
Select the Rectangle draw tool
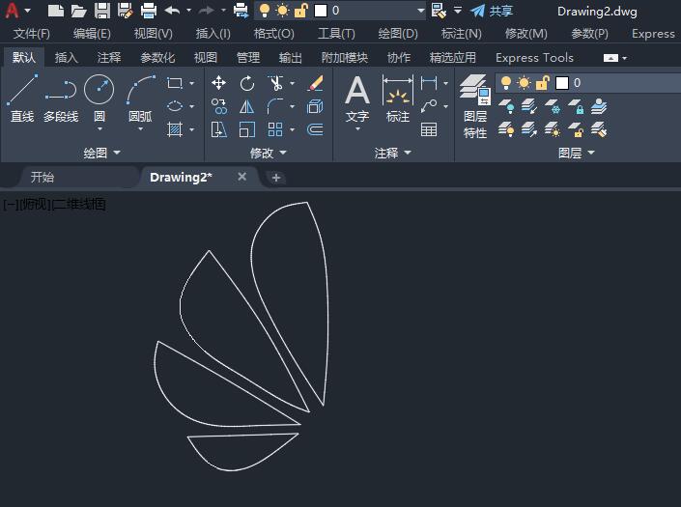coord(175,83)
